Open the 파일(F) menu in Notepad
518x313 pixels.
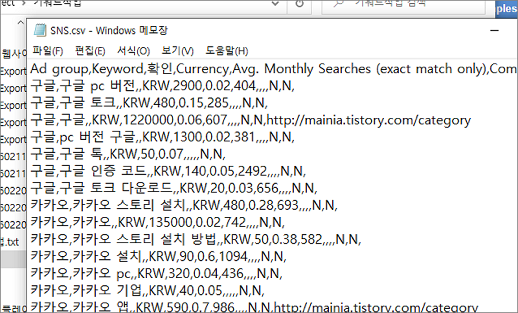[x=48, y=51]
